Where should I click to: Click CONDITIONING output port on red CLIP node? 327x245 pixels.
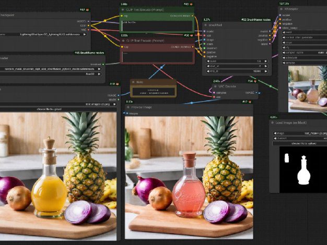click(192, 47)
